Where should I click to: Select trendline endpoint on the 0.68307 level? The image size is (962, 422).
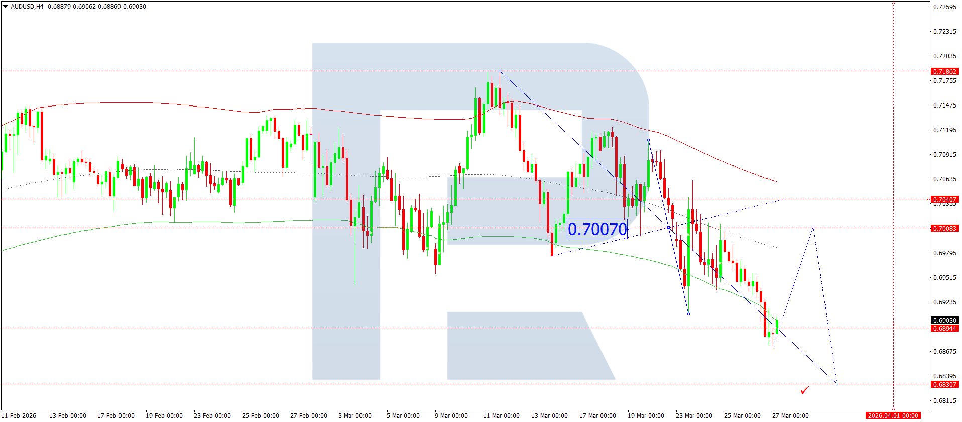pos(837,384)
